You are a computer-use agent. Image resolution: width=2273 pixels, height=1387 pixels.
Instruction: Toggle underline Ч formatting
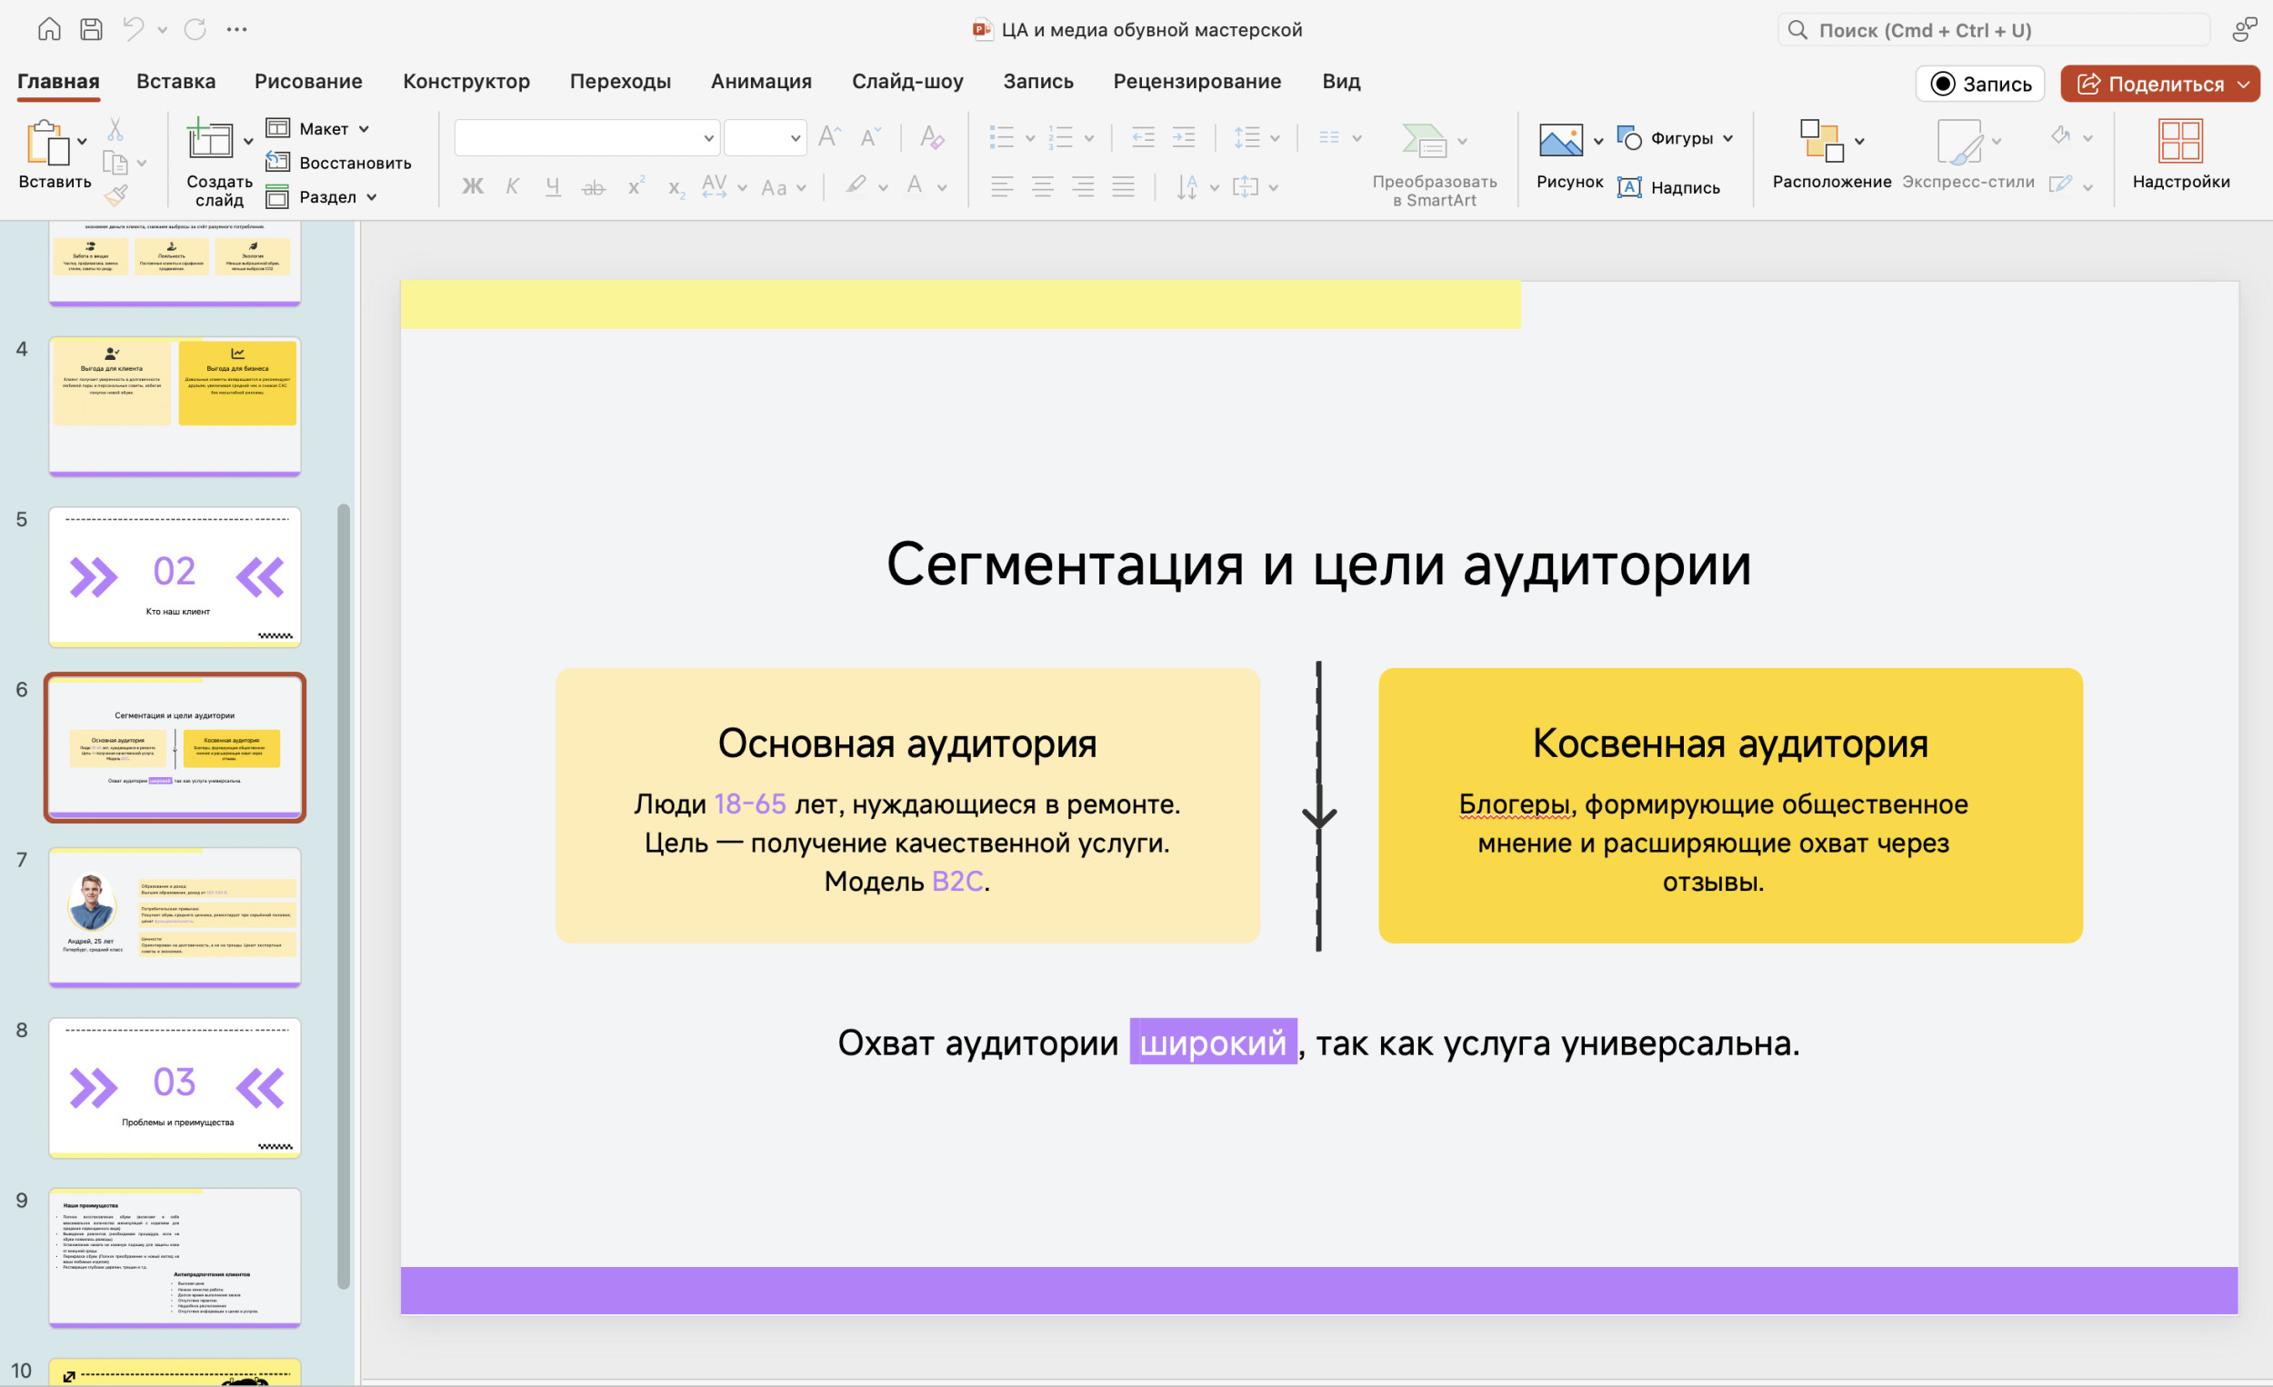(x=553, y=187)
